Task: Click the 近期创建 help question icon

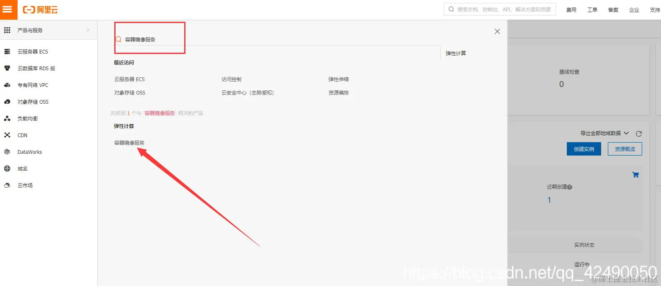Action: (570, 187)
